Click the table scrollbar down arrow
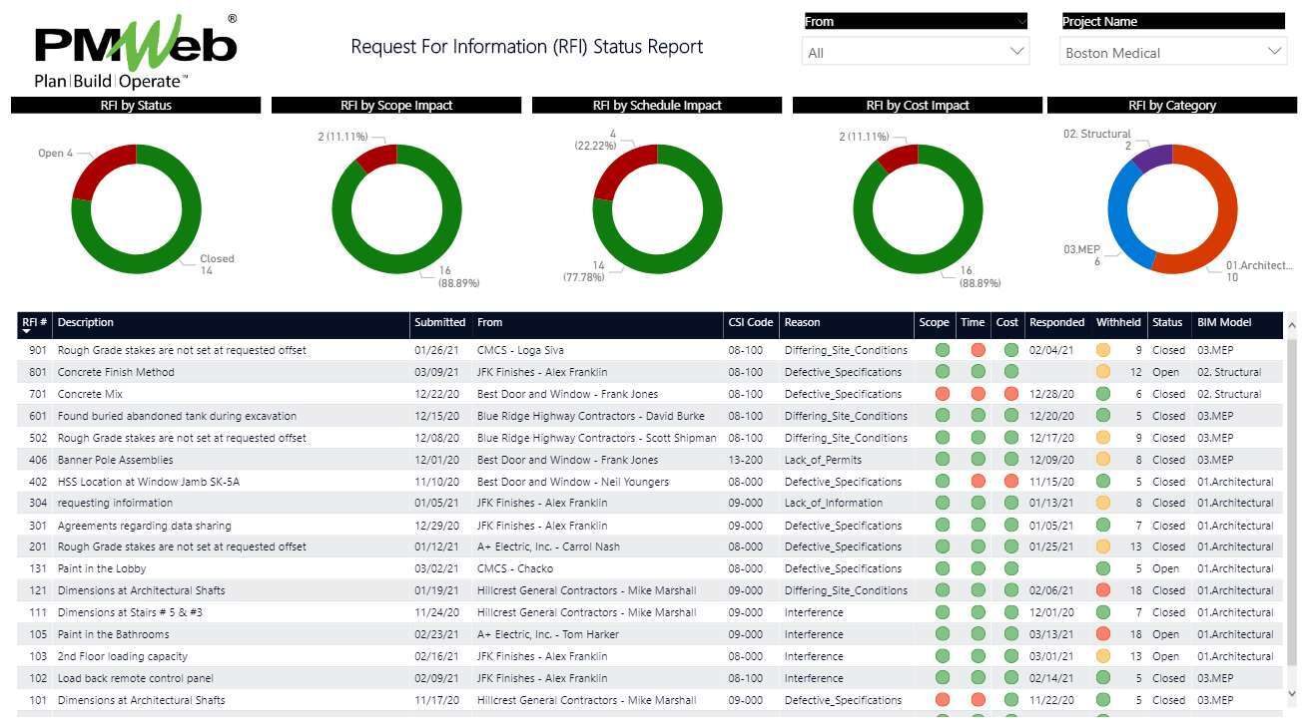Image resolution: width=1311 pixels, height=728 pixels. (1291, 693)
